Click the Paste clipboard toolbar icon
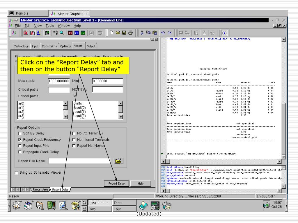Screen dimensions: 298x223 (155, 33)
